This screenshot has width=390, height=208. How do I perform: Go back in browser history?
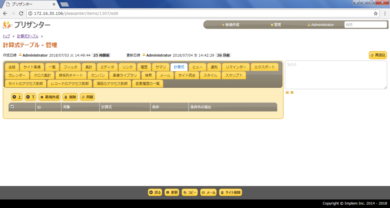click(x=5, y=13)
